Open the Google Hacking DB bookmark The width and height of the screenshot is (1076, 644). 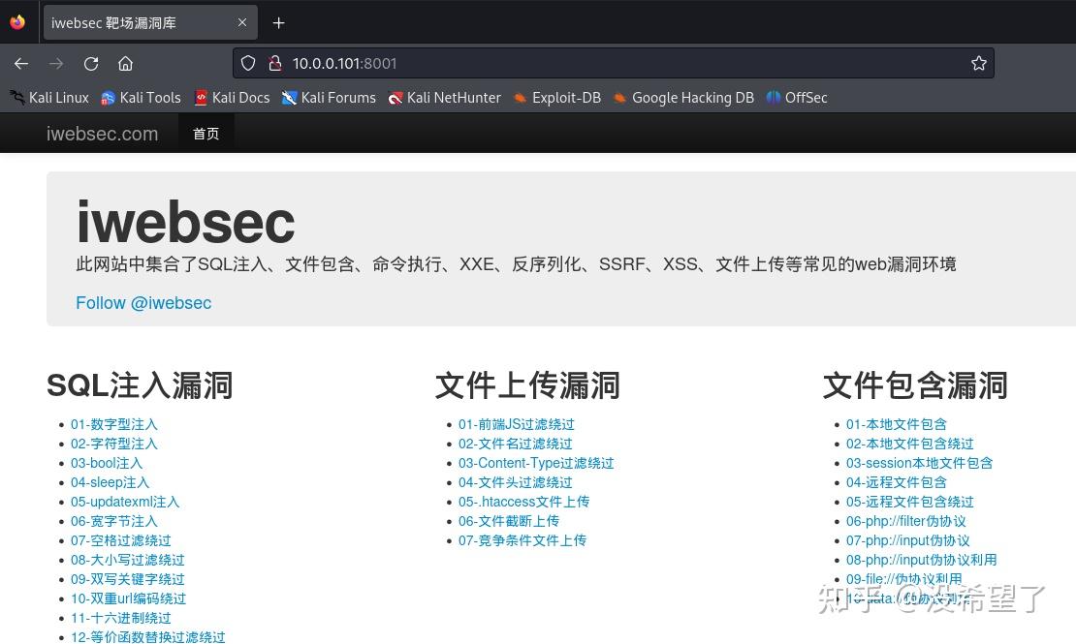coord(682,97)
